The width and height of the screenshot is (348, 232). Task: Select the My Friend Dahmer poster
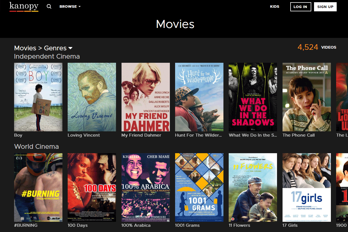146,97
